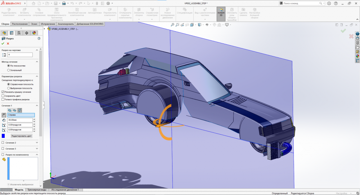Click the reverse section direction arrow icon
The height and width of the screenshot is (195, 360).
pos(4,115)
